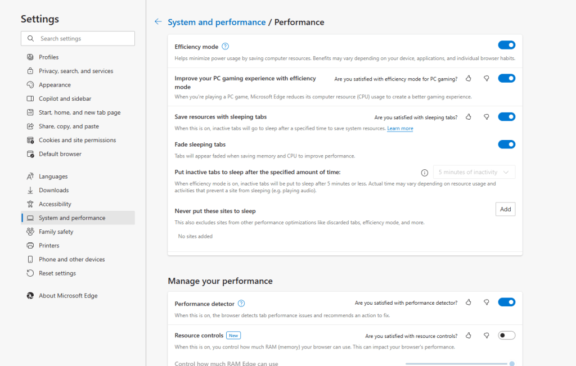Give thumbs down for efficiency mode PC gaming
Image resolution: width=576 pixels, height=366 pixels.
point(487,79)
